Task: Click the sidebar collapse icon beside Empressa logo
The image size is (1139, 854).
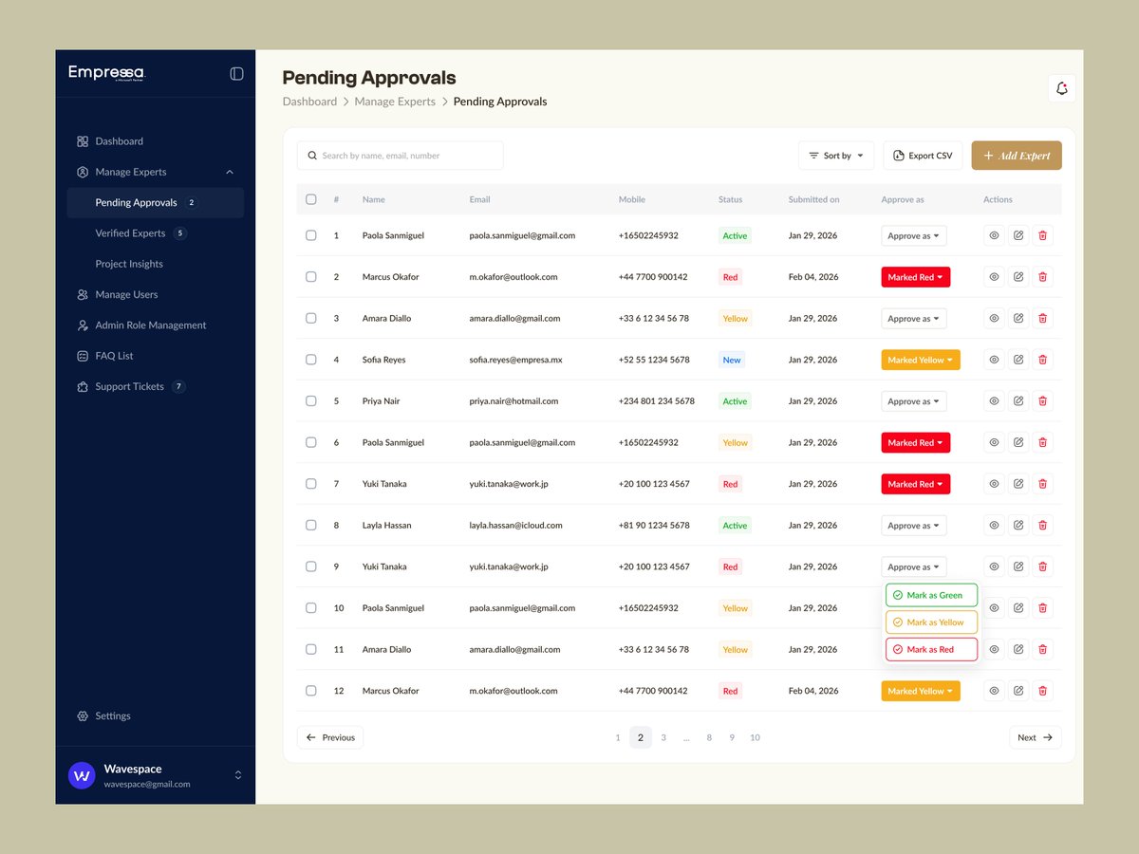Action: click(x=236, y=73)
